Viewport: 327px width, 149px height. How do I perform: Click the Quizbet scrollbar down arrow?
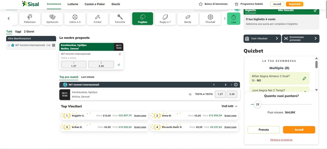pos(316,90)
